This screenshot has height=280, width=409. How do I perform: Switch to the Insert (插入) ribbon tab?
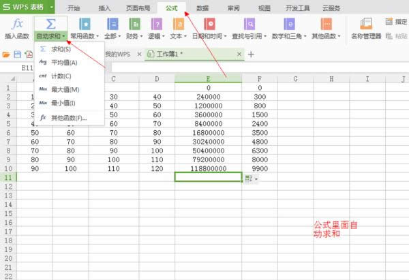point(104,7)
